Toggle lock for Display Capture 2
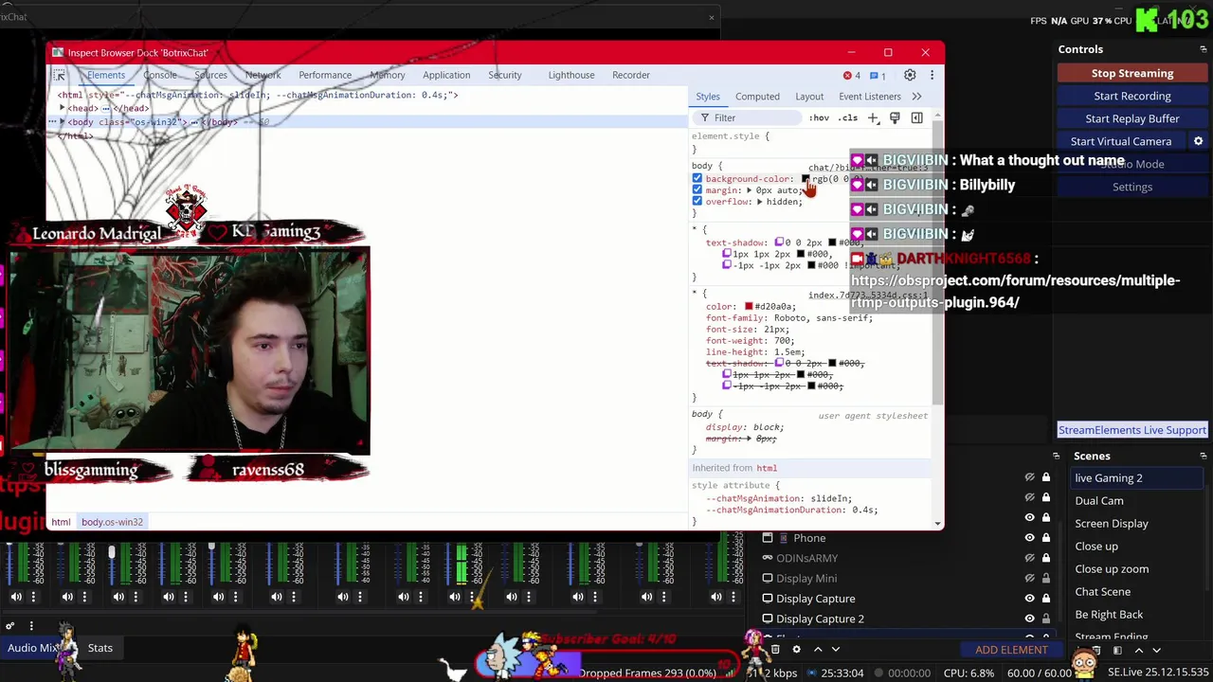1213x682 pixels. click(x=1046, y=619)
